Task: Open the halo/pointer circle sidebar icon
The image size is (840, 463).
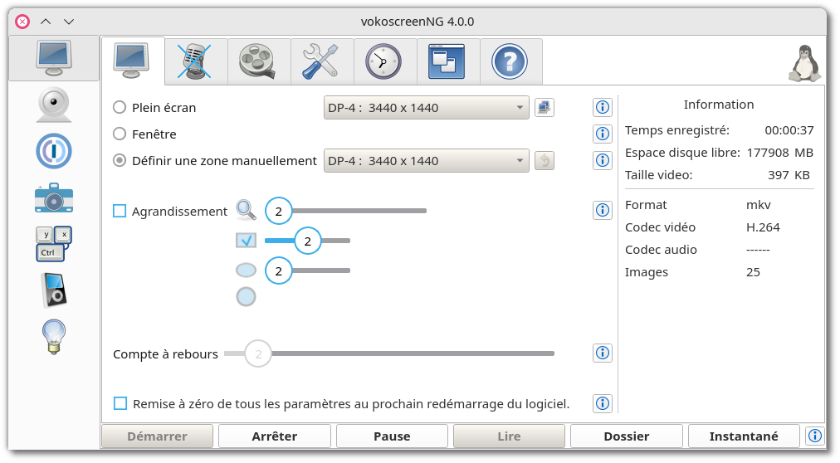Action: (54, 151)
